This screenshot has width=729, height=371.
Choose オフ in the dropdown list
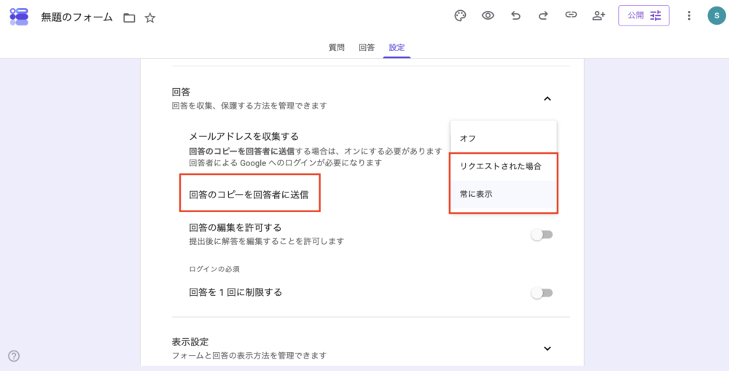(503, 138)
